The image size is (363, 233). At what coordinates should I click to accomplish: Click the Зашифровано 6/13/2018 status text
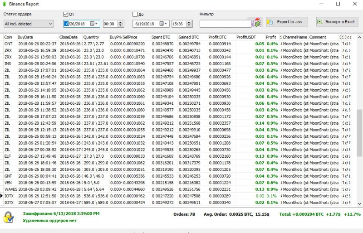[x=61, y=214]
